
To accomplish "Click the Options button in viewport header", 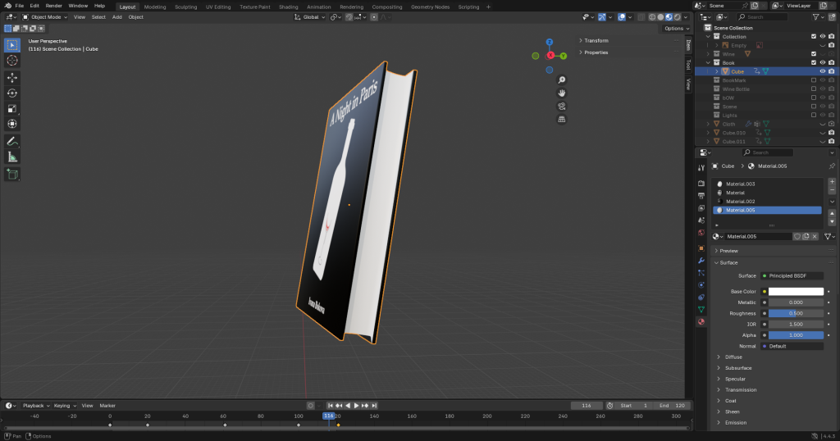I will pos(675,29).
